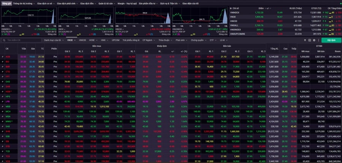
Task: Click the right arrow beside +/- header
Action: tap(271, 8)
